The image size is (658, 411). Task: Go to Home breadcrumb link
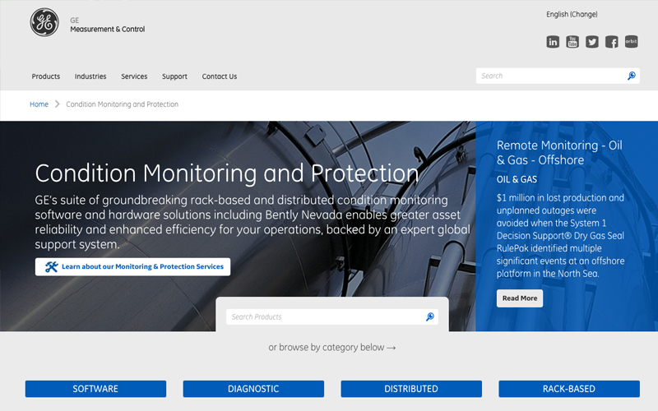pyautogui.click(x=39, y=104)
